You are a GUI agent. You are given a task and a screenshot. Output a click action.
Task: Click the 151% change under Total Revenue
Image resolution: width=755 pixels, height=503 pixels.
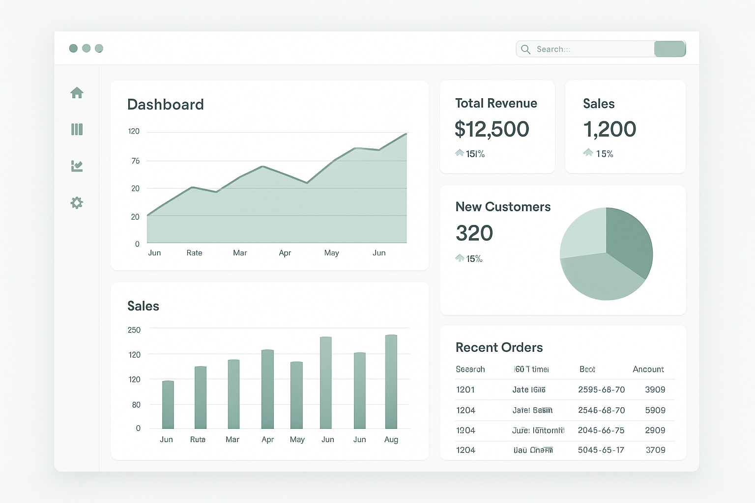pos(475,154)
